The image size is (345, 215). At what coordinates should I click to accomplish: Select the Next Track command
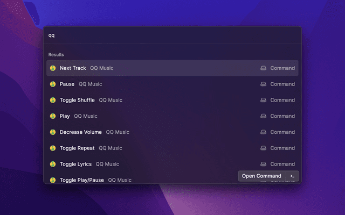pyautogui.click(x=73, y=68)
